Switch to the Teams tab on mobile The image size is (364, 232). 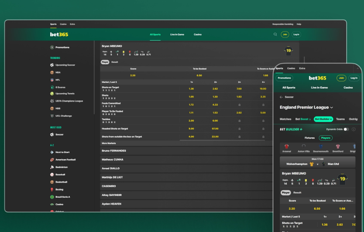(x=340, y=119)
